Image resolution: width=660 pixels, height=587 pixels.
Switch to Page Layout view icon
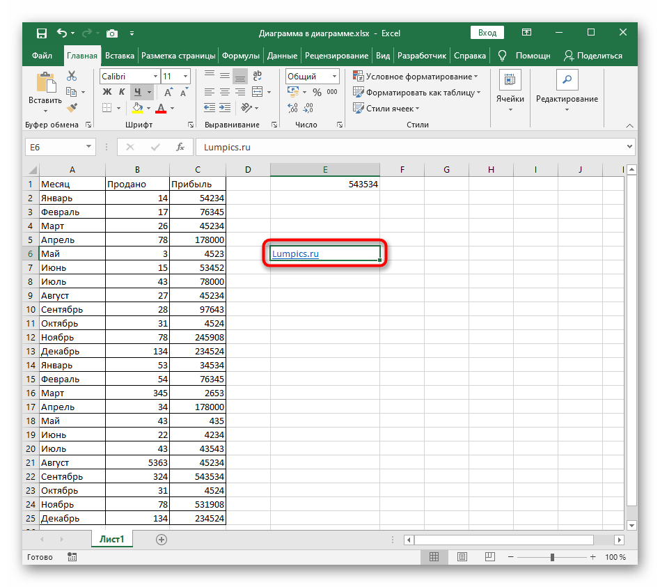[462, 556]
